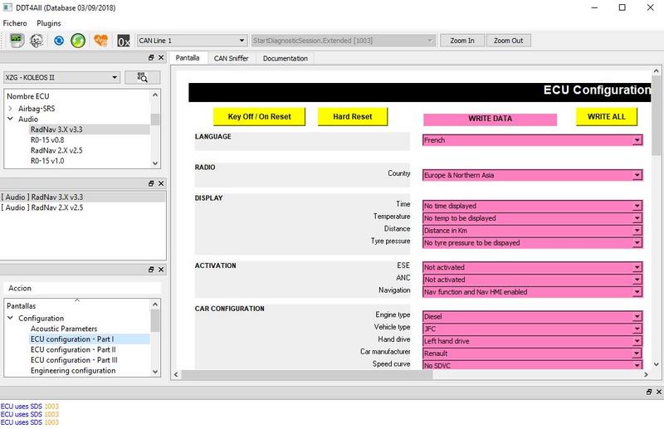Click the green circular auto-refresh icon
Screen dimensions: 664x429
(x=78, y=41)
